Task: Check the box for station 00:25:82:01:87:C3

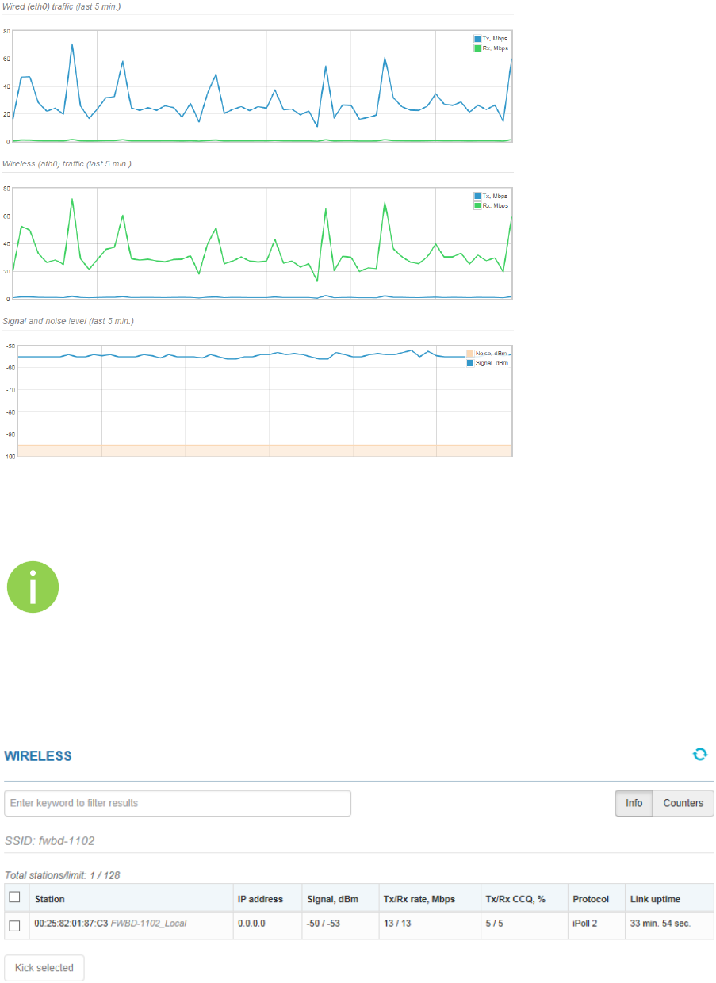Action: [x=14, y=926]
